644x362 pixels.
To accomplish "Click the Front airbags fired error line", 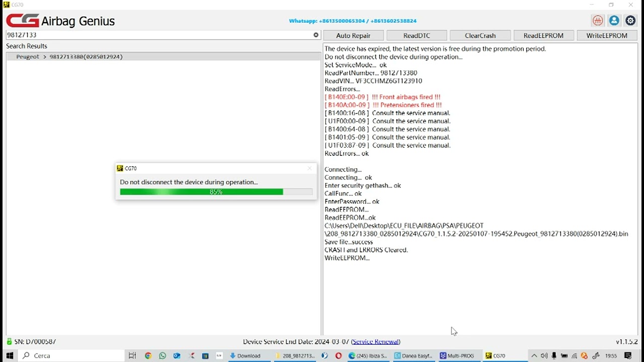I will (x=382, y=97).
